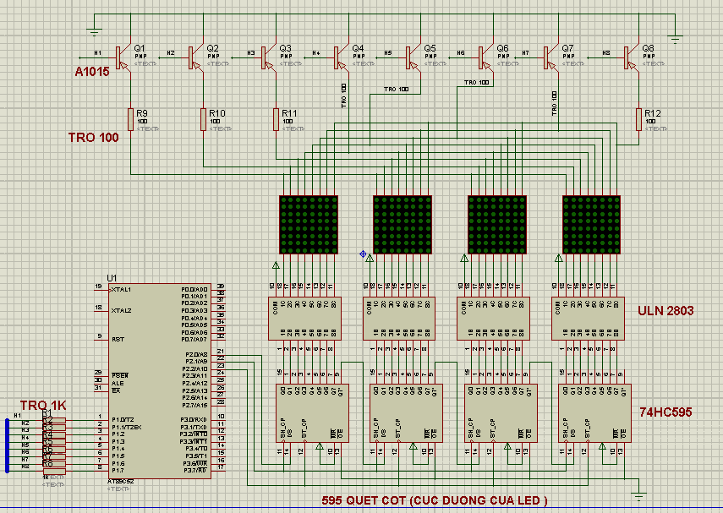Click the ground symbol near Q1
Image resolution: width=723 pixels, height=513 pixels.
click(x=94, y=32)
